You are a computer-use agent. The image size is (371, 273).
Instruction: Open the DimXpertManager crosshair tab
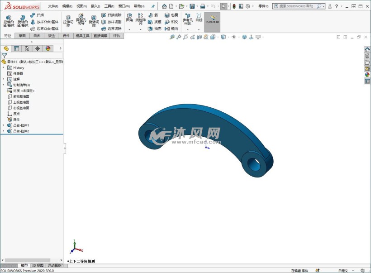38,48
